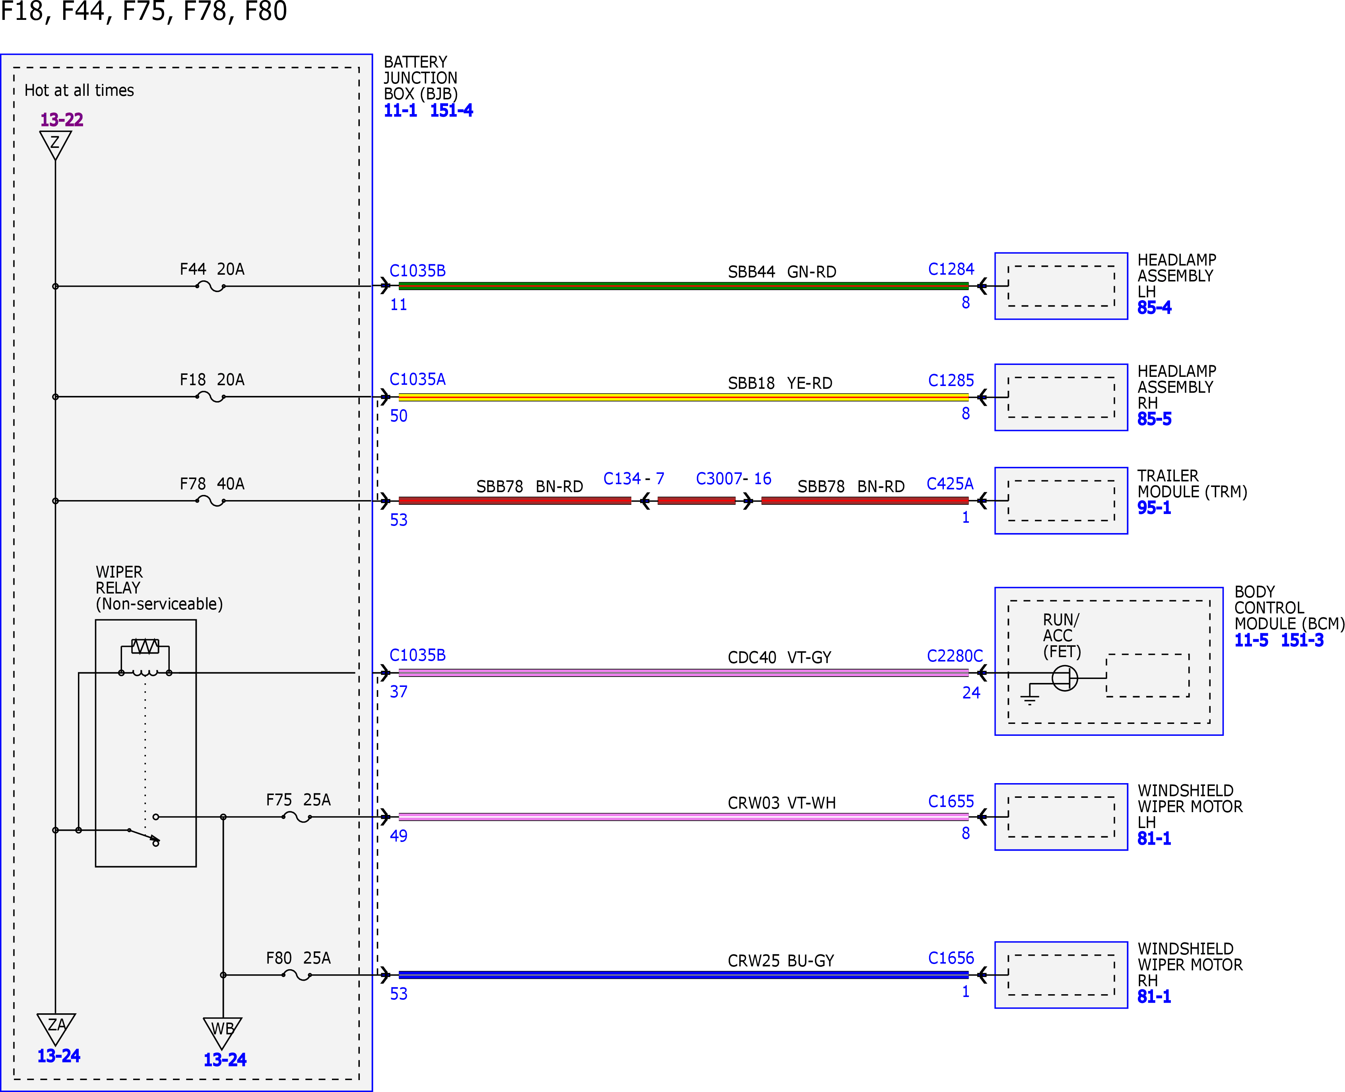
Task: Select the F80 25A fuse symbol
Action: coord(296,975)
